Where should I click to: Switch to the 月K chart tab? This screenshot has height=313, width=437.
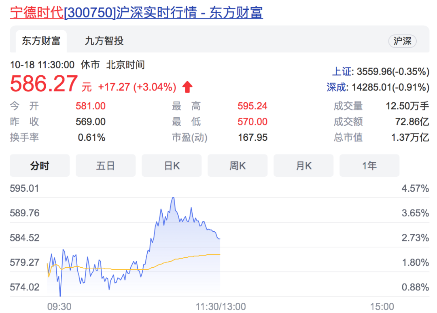(303, 166)
